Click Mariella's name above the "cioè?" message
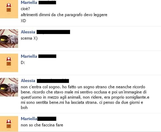Screen dimensions: 161x132 coord(29,3)
